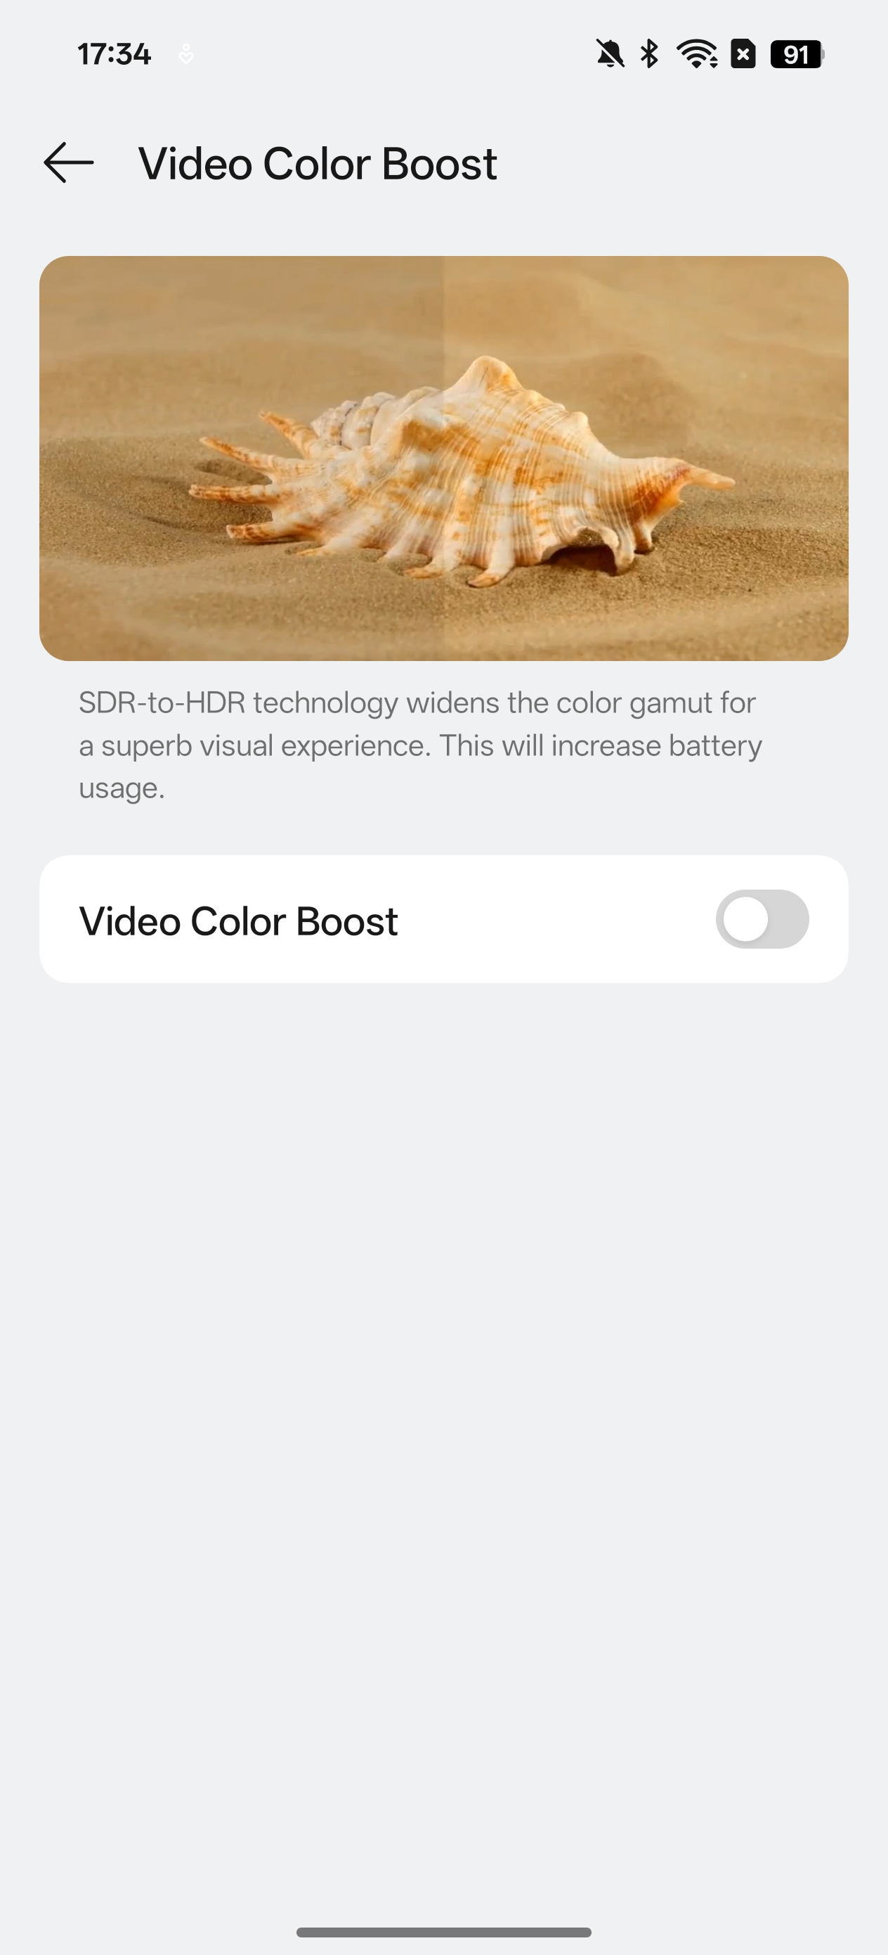Tap the SIM card error icon
The image size is (888, 1955).
743,54
